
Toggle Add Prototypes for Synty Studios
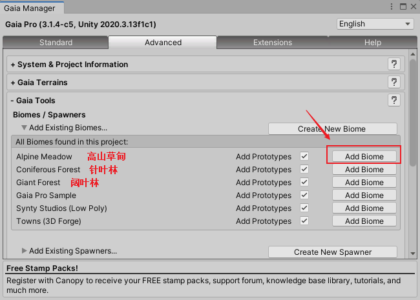click(304, 208)
